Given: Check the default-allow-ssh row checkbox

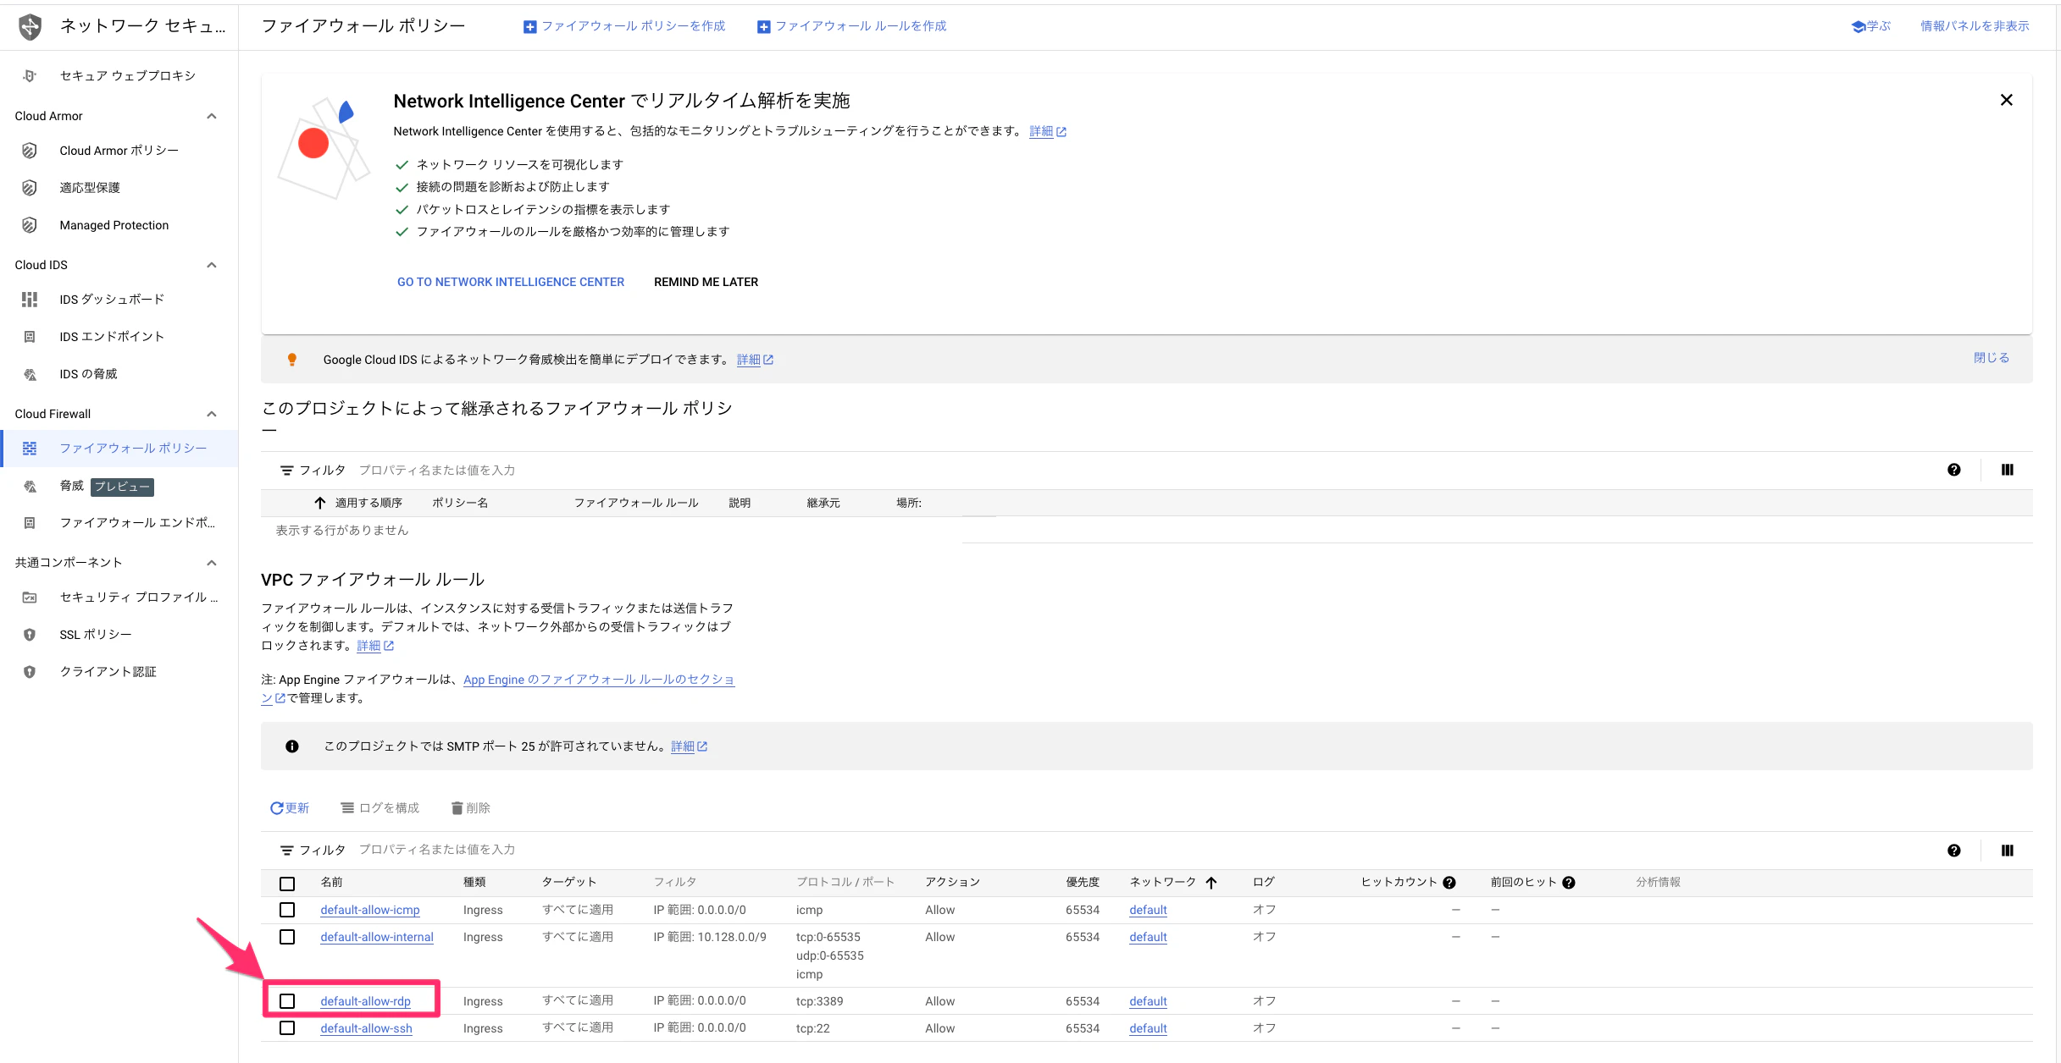Looking at the screenshot, I should pyautogui.click(x=287, y=1028).
